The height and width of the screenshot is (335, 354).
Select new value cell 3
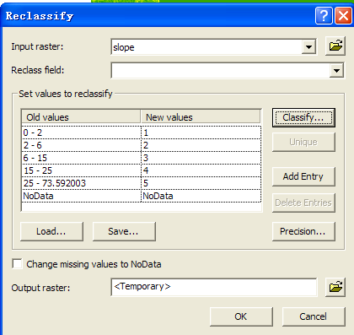coord(201,158)
